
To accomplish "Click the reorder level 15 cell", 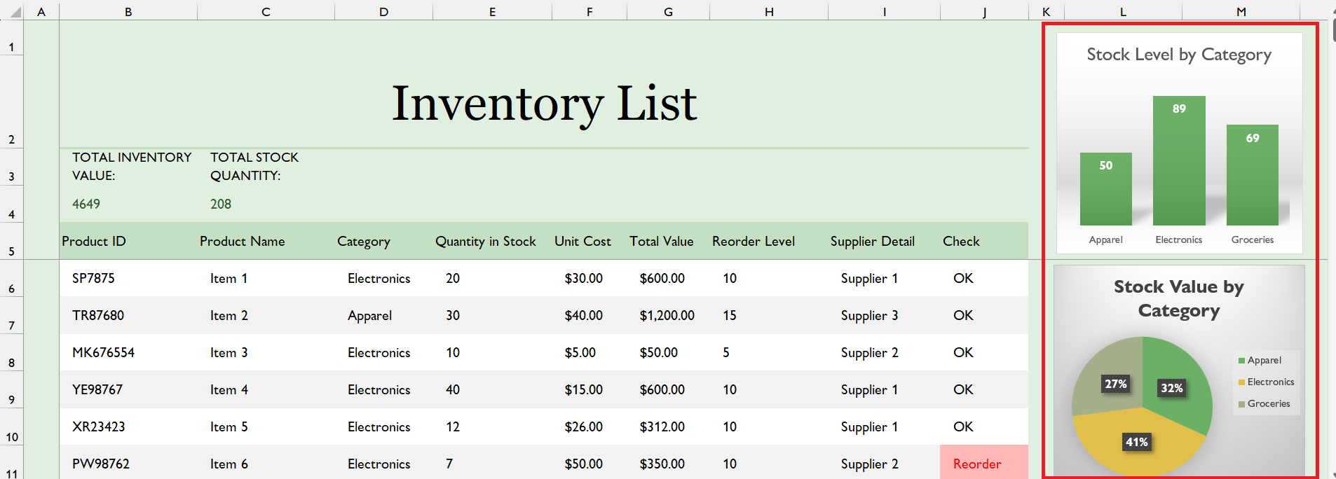I will point(769,315).
